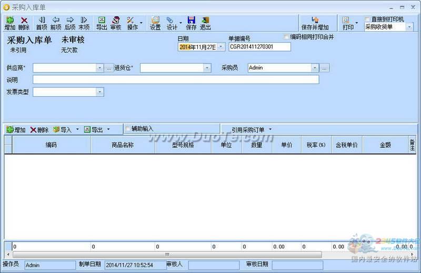This screenshot has height=273, width=421.
Task: Click the 保存 (save) floppy disk icon
Action: click(x=191, y=23)
